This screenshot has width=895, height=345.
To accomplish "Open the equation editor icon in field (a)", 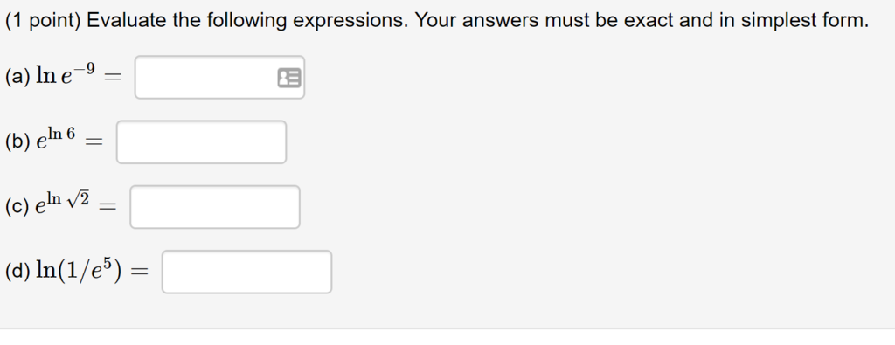I will pos(289,78).
